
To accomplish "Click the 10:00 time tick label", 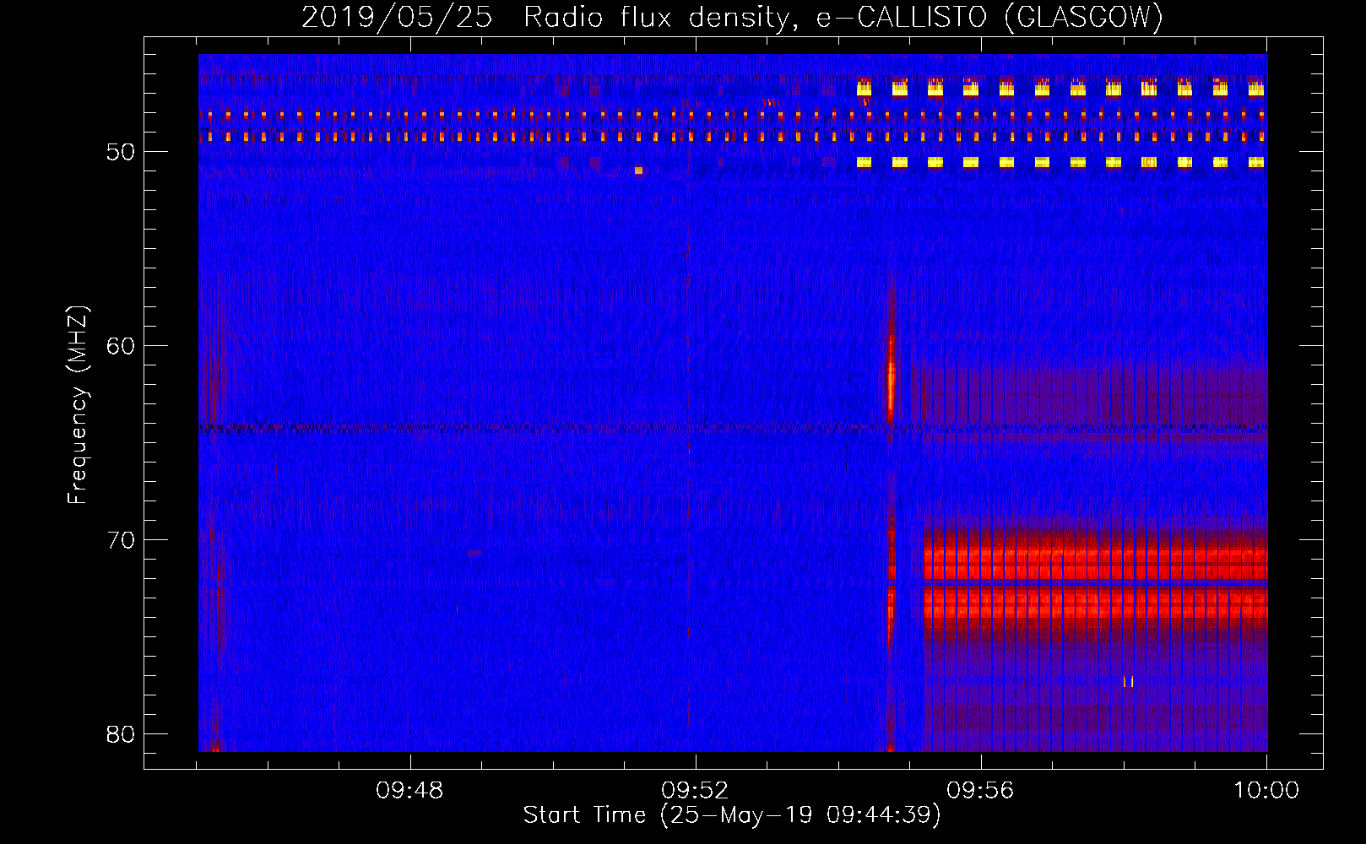I will (x=1266, y=791).
